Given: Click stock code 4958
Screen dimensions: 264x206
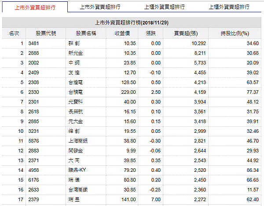Looking at the screenshot, I should [x=33, y=170].
